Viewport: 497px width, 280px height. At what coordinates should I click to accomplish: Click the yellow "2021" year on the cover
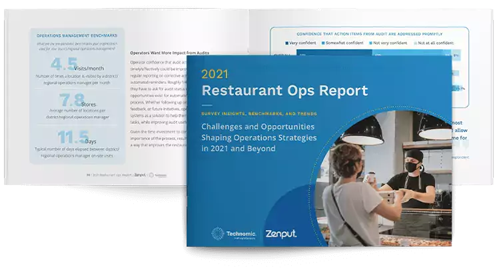[215, 74]
